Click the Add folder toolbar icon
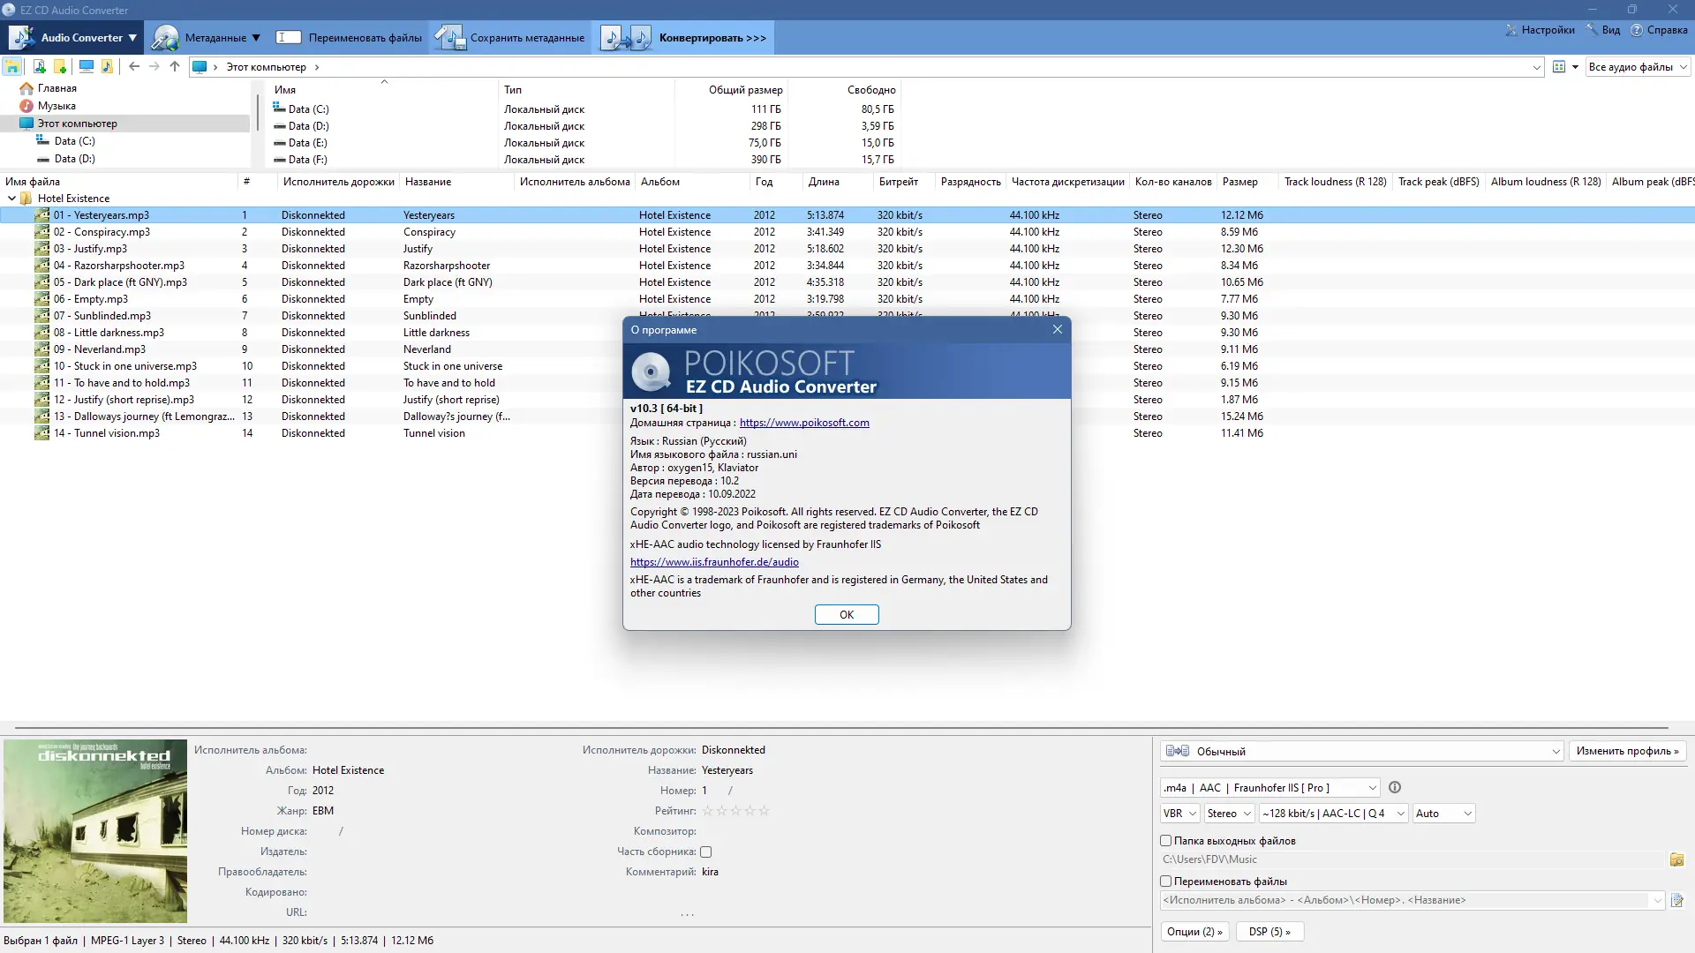 click(60, 66)
